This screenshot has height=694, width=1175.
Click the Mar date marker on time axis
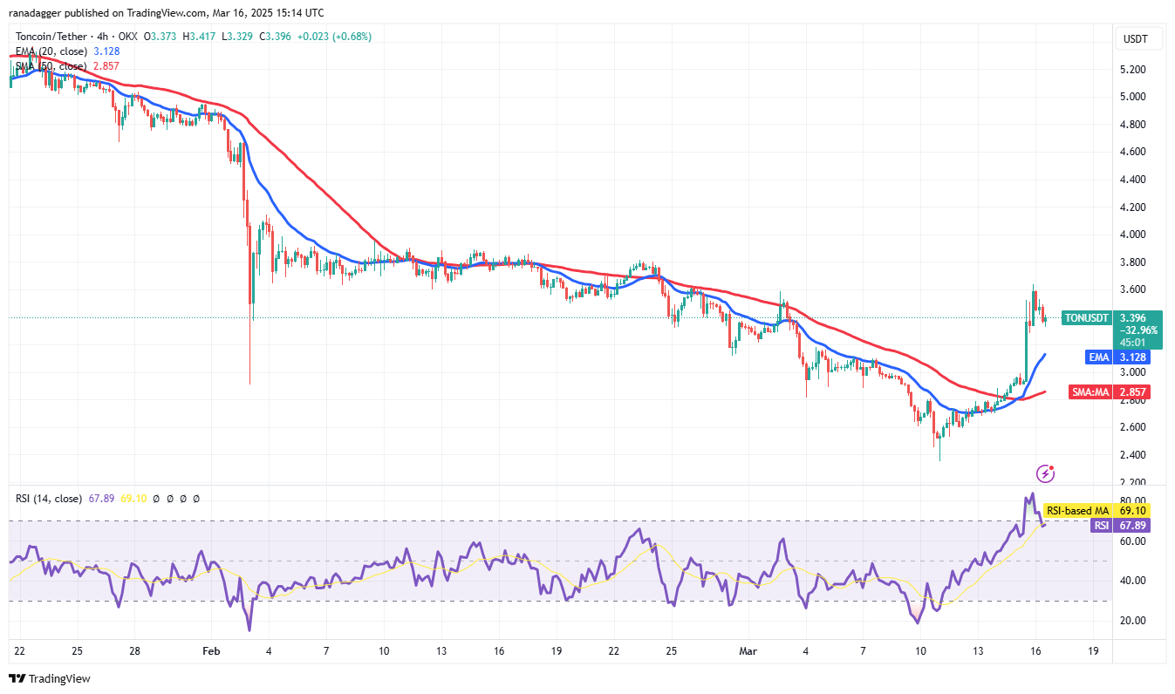tap(747, 650)
